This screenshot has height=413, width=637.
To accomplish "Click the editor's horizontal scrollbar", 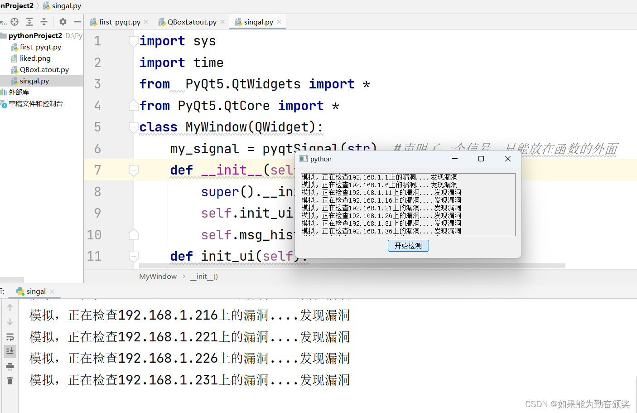I will (x=317, y=266).
